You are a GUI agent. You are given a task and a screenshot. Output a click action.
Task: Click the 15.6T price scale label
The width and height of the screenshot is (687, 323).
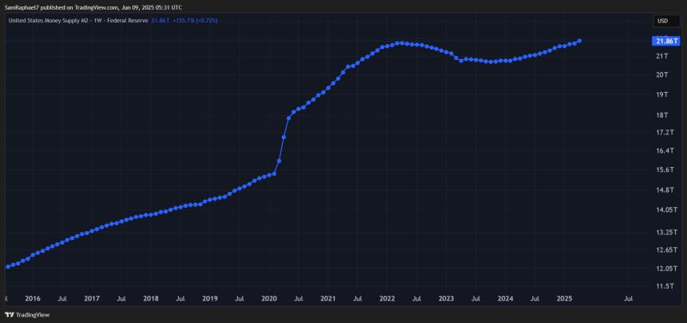point(664,170)
